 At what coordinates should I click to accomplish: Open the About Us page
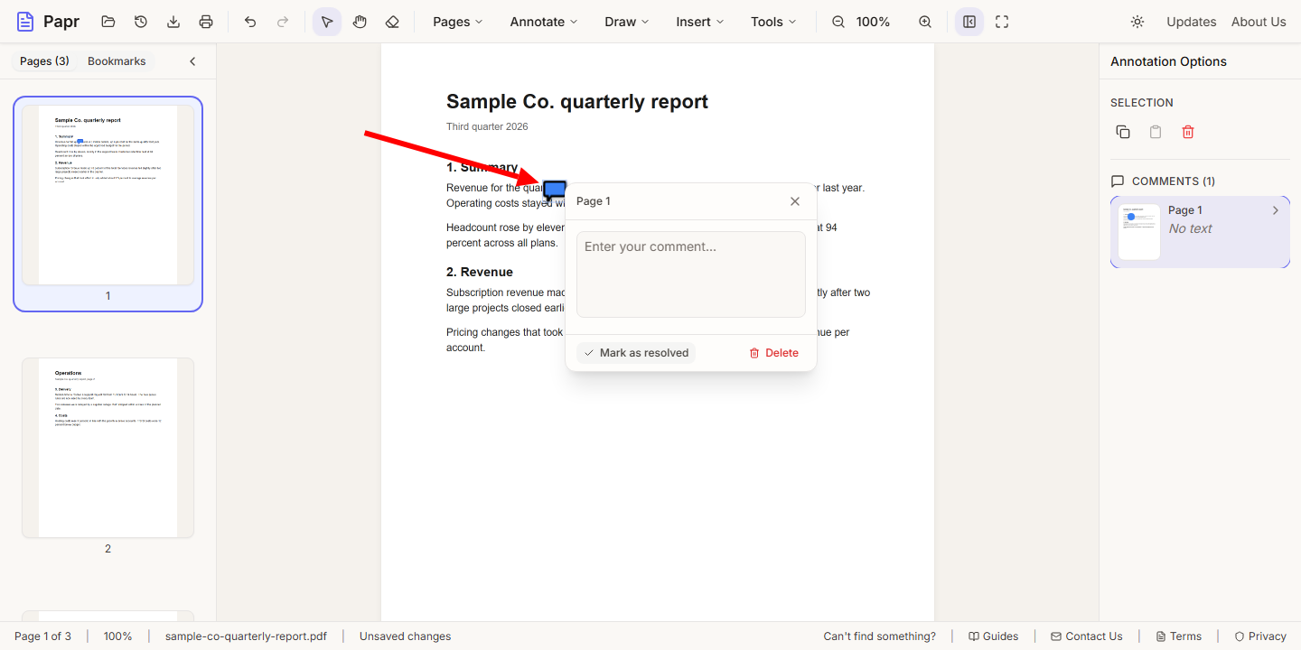click(1259, 22)
